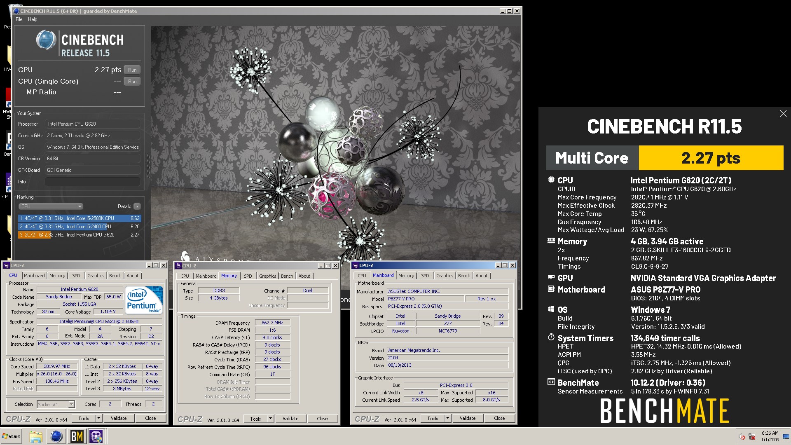
Task: Open About tab in first CPU-Z window
Action: [133, 276]
